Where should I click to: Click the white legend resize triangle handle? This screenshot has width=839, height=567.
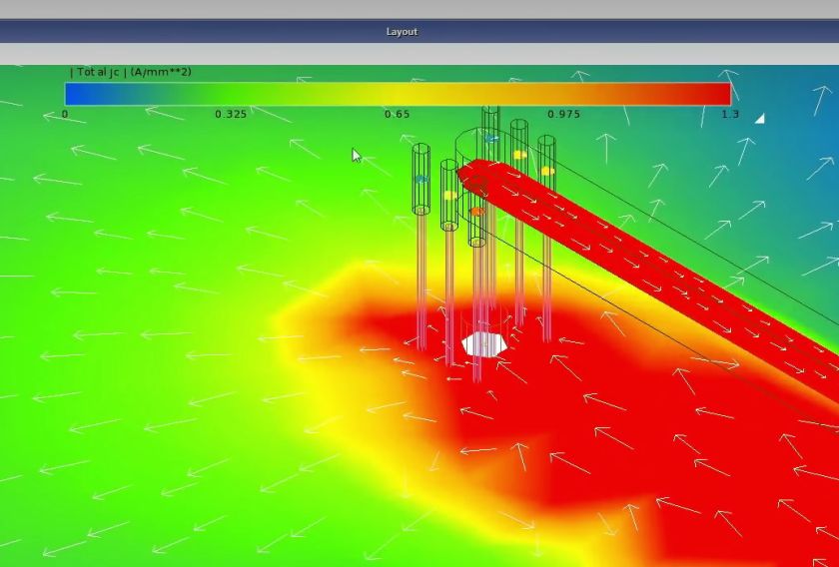point(760,119)
